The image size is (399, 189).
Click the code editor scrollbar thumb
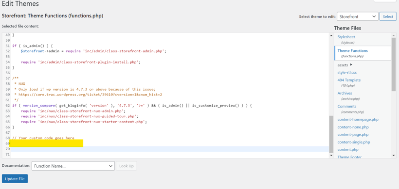coord(331,134)
